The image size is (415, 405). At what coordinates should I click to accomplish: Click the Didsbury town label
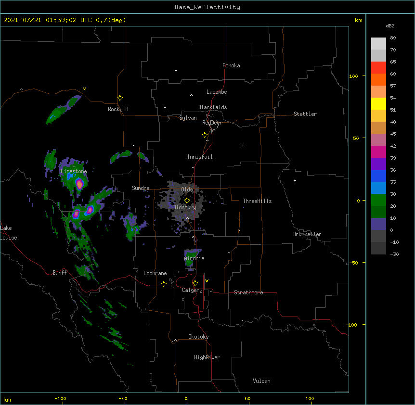185,207
